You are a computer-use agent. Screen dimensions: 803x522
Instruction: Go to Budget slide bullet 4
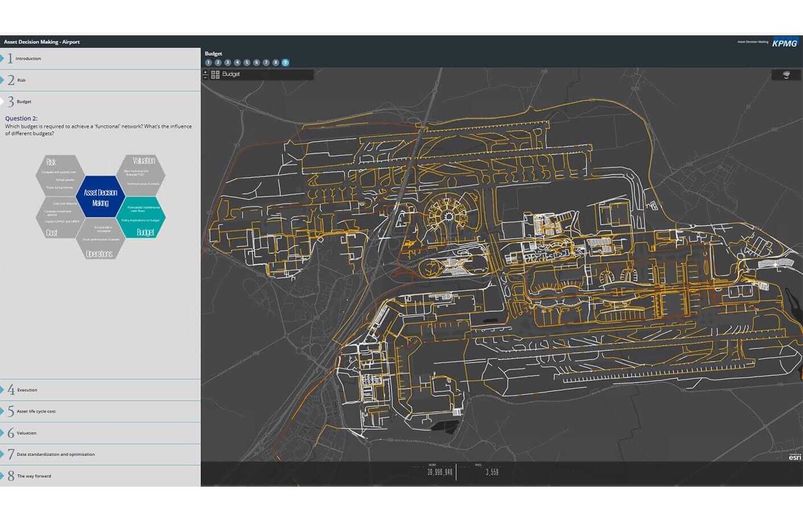[x=237, y=63]
